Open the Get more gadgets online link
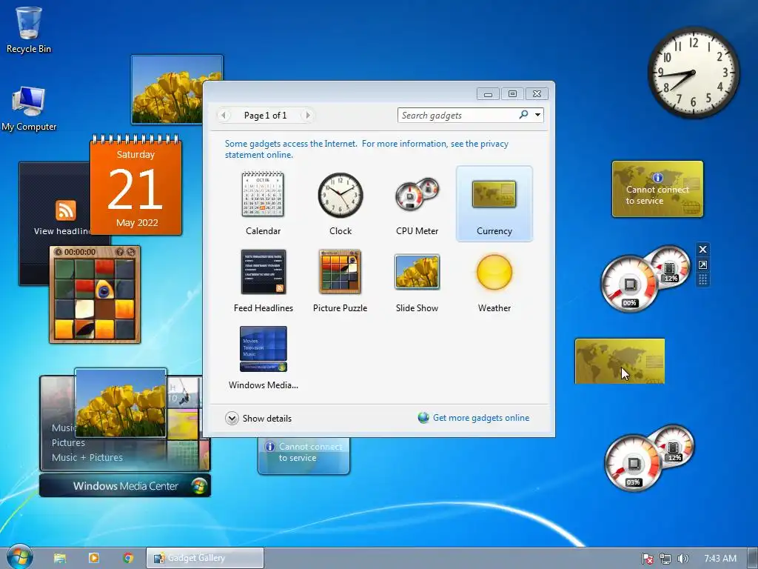This screenshot has width=758, height=569. (480, 418)
